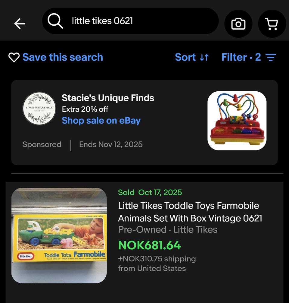Image resolution: width=289 pixels, height=303 pixels.
Task: Open camera image search
Action: pos(238,24)
